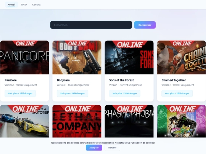Select the Phasmophobia cover image
This screenshot has height=154, width=206.
(x=129, y=121)
